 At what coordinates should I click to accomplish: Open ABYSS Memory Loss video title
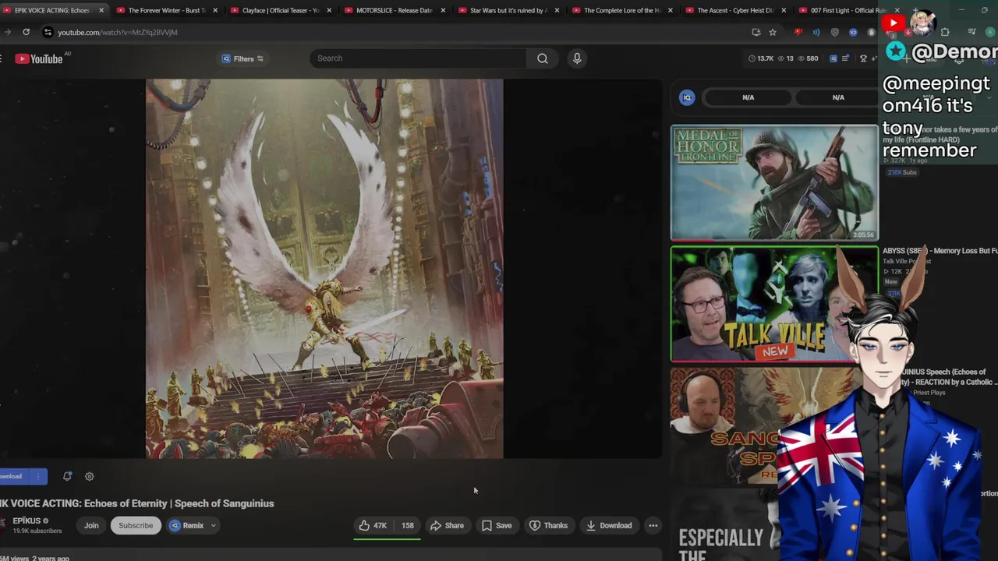(x=940, y=251)
